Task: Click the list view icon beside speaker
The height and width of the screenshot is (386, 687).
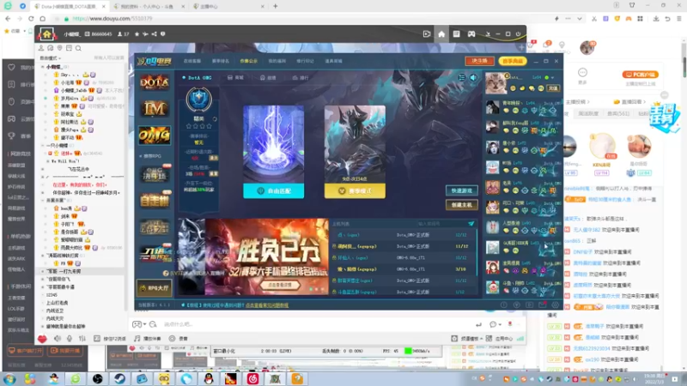Action: click(x=461, y=78)
